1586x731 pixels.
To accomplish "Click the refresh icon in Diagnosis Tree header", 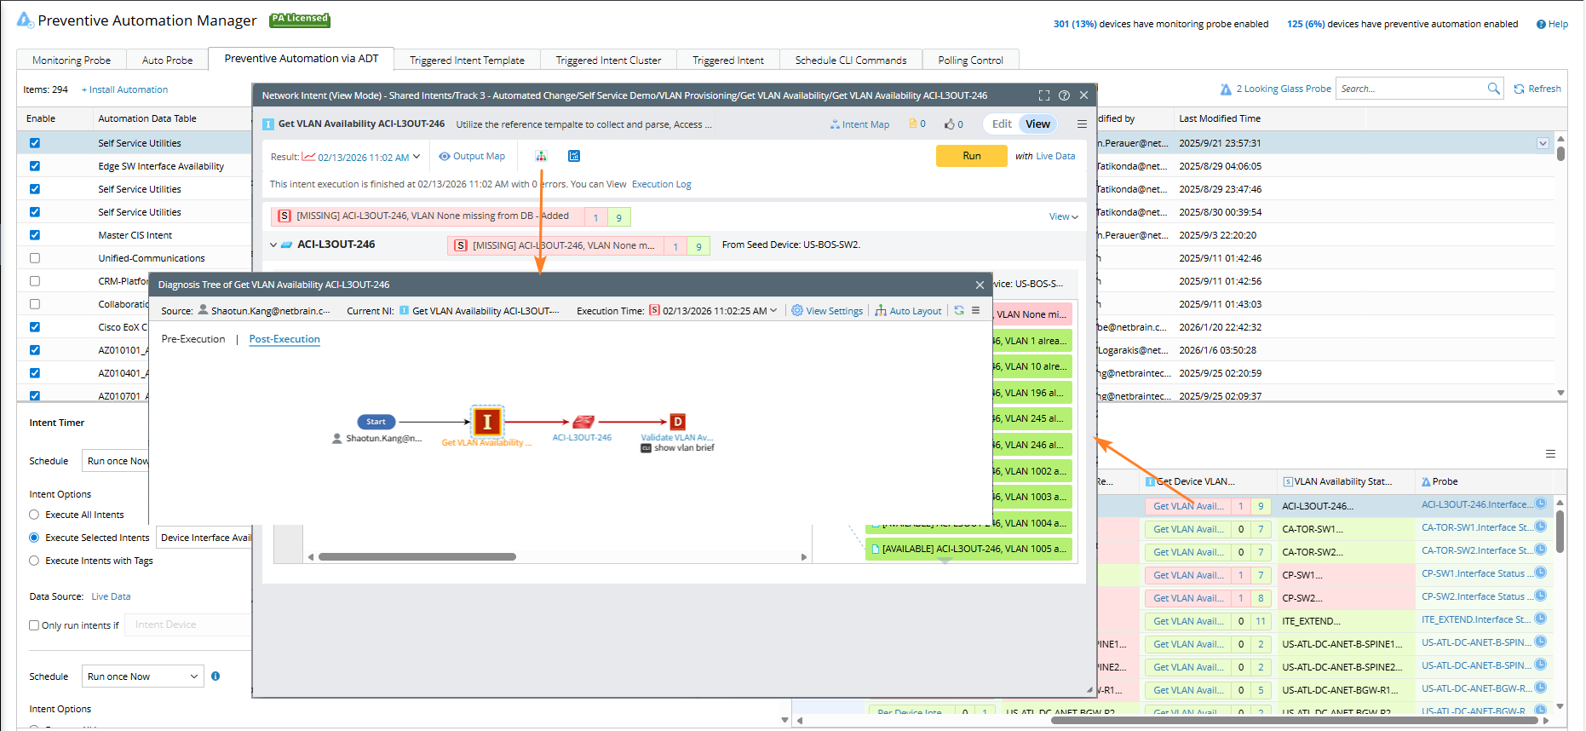I will tap(959, 311).
